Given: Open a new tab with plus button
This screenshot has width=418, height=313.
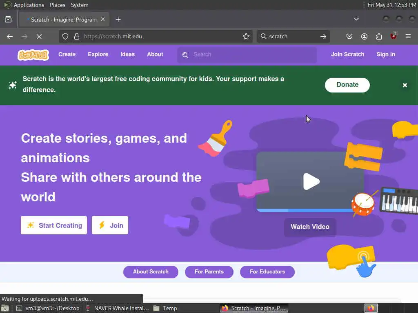Looking at the screenshot, I should [x=118, y=20].
